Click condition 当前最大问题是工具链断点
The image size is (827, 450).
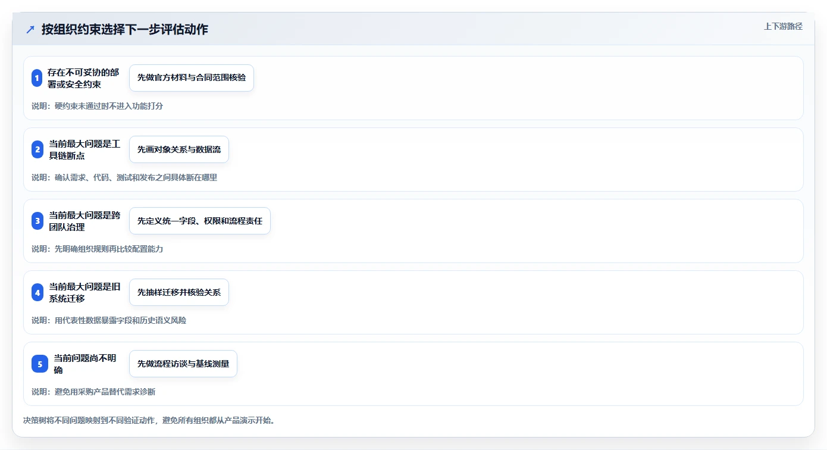pyautogui.click(x=84, y=149)
